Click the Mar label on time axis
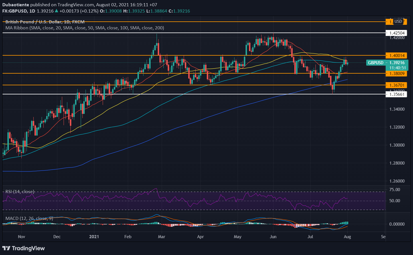This screenshot has width=413, height=255. (162, 237)
